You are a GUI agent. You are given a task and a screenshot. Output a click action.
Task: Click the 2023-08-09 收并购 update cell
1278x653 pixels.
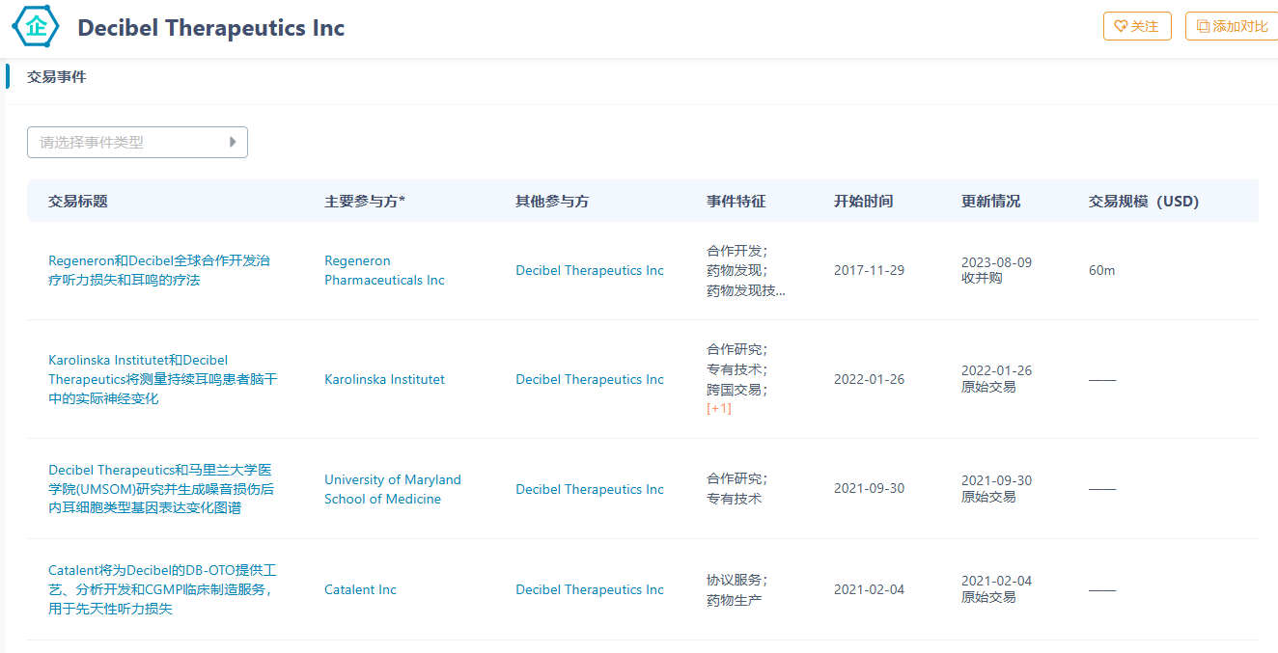click(996, 270)
